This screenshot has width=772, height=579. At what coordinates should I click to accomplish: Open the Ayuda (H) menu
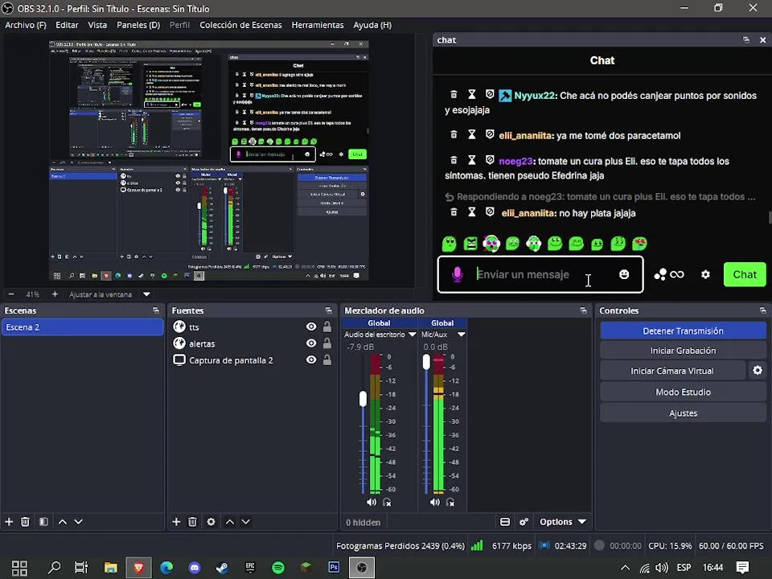tap(372, 25)
